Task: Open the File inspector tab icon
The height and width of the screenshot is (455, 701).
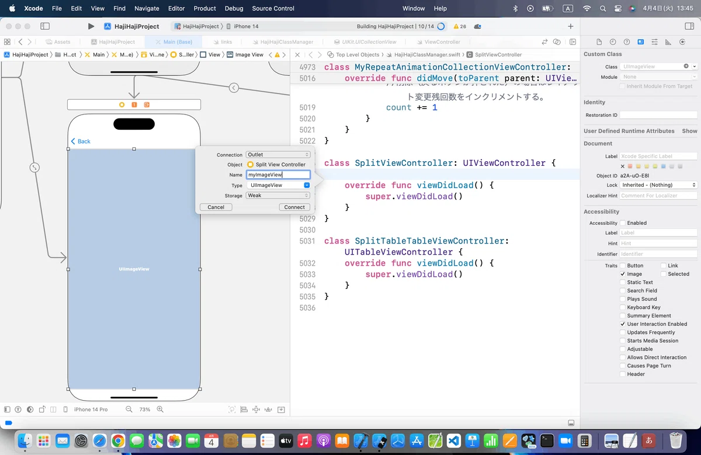Action: (599, 42)
